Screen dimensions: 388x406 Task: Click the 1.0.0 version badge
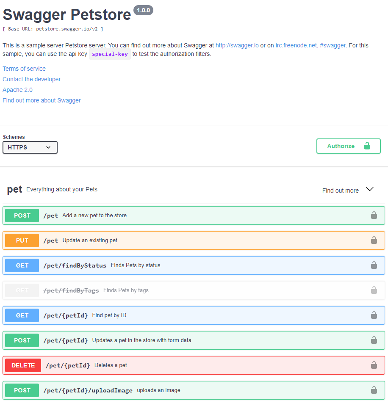coord(143,10)
